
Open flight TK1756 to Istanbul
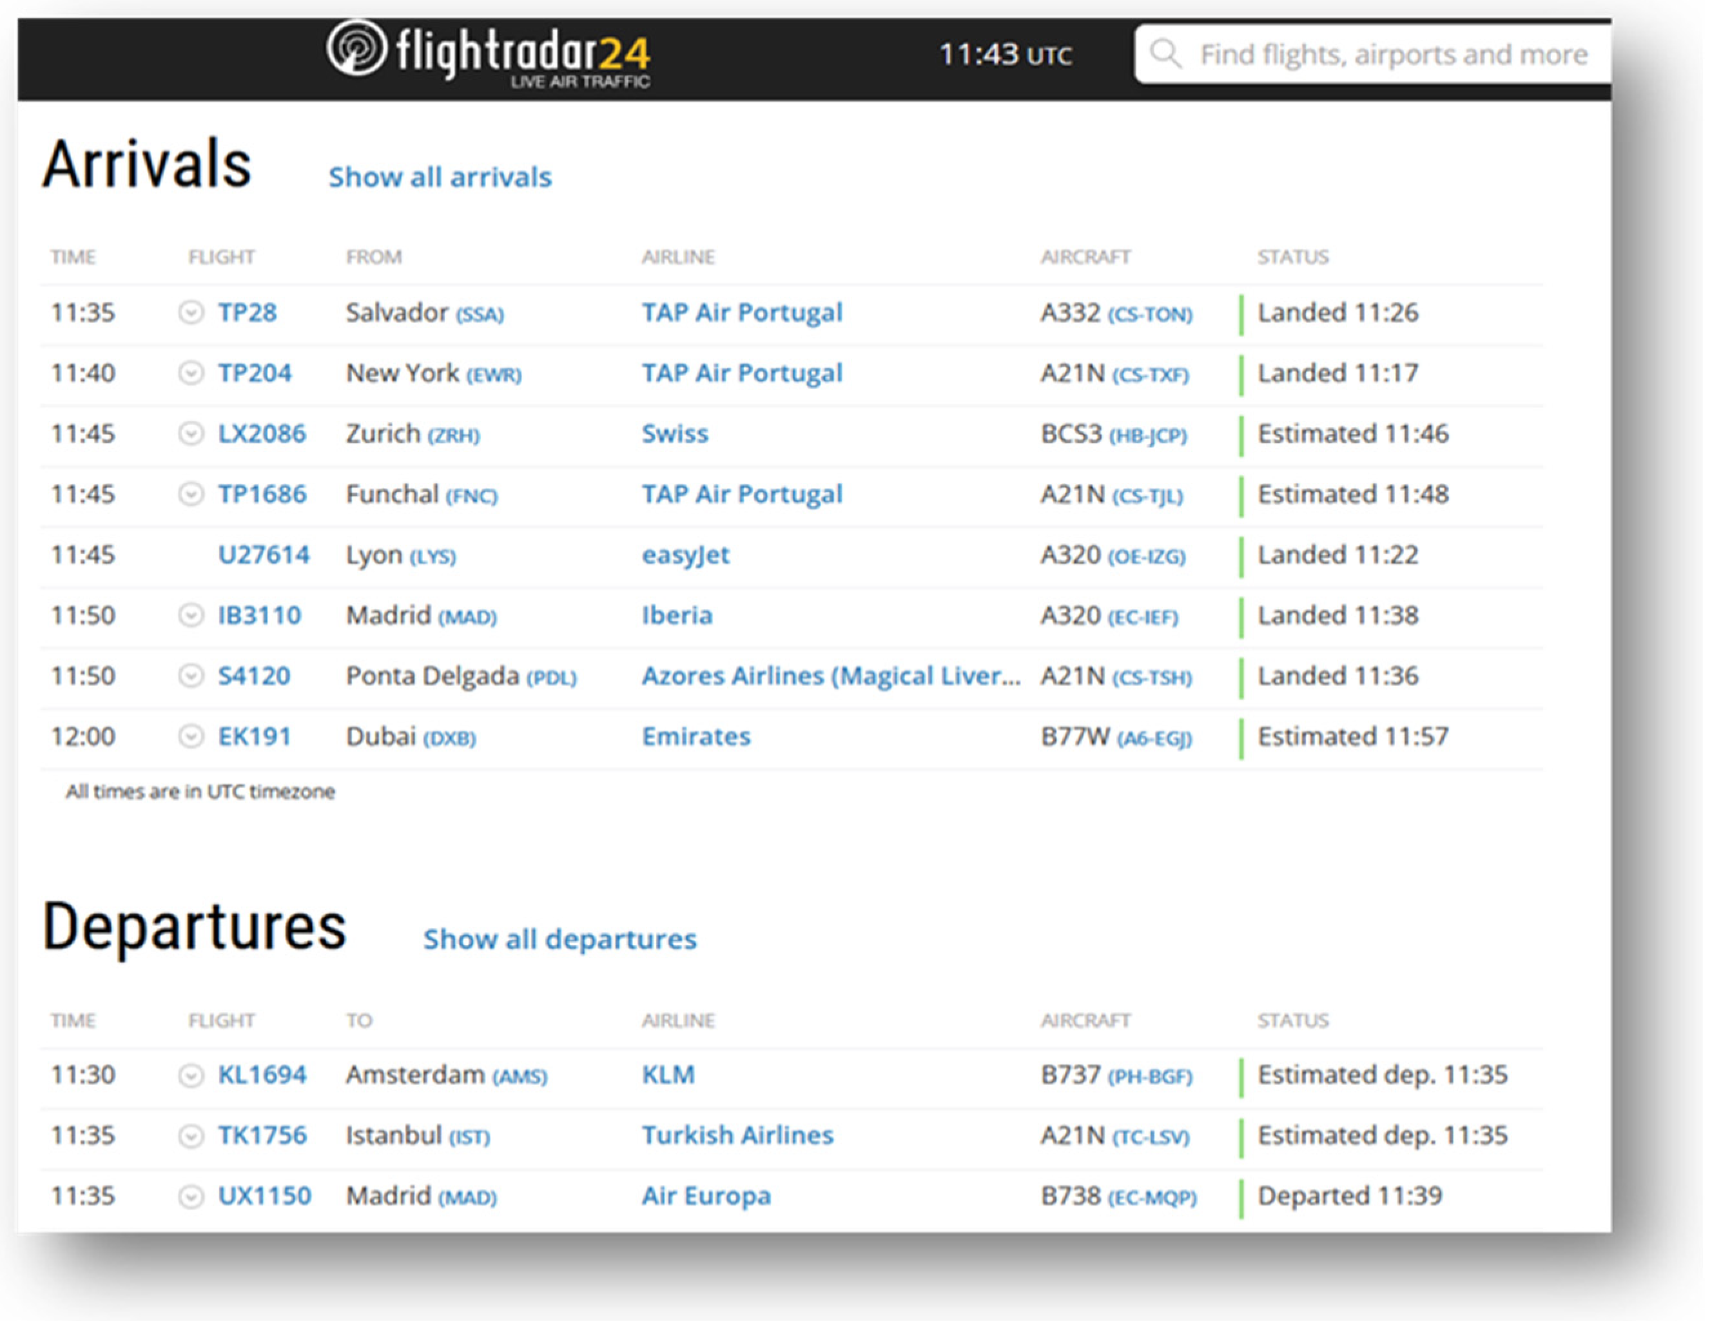pos(262,1135)
